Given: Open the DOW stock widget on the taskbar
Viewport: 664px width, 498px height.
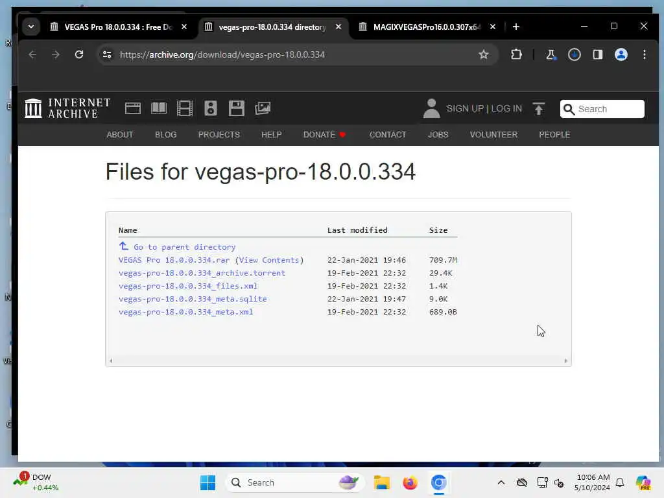Looking at the screenshot, I should pos(36,482).
